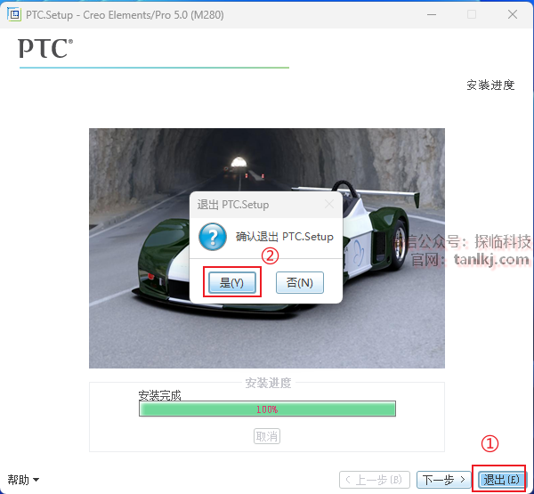Go forward with 下一步 button
Image resolution: width=534 pixels, height=494 pixels.
pyautogui.click(x=444, y=480)
